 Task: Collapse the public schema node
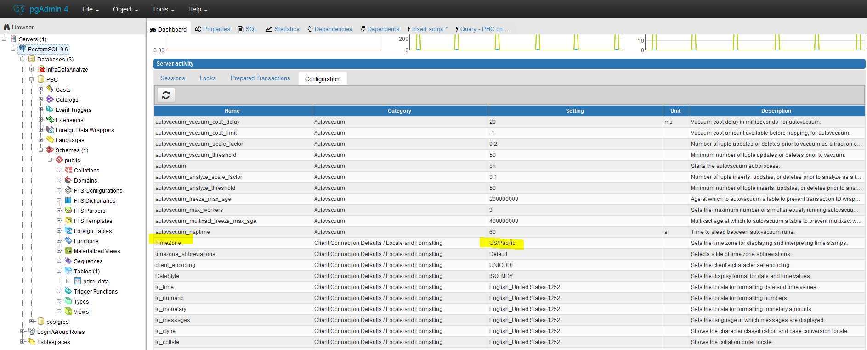50,160
